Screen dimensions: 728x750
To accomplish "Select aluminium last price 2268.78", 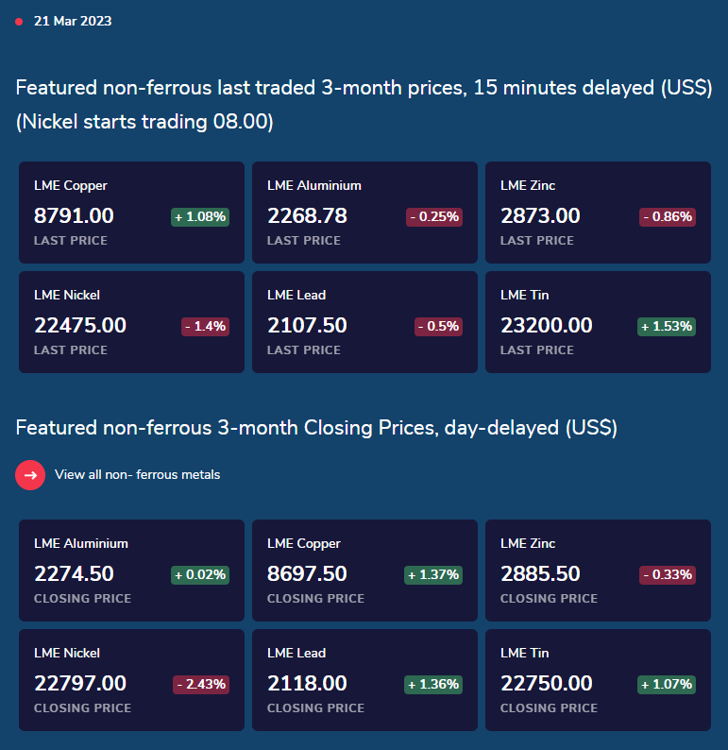I will coord(308,215).
